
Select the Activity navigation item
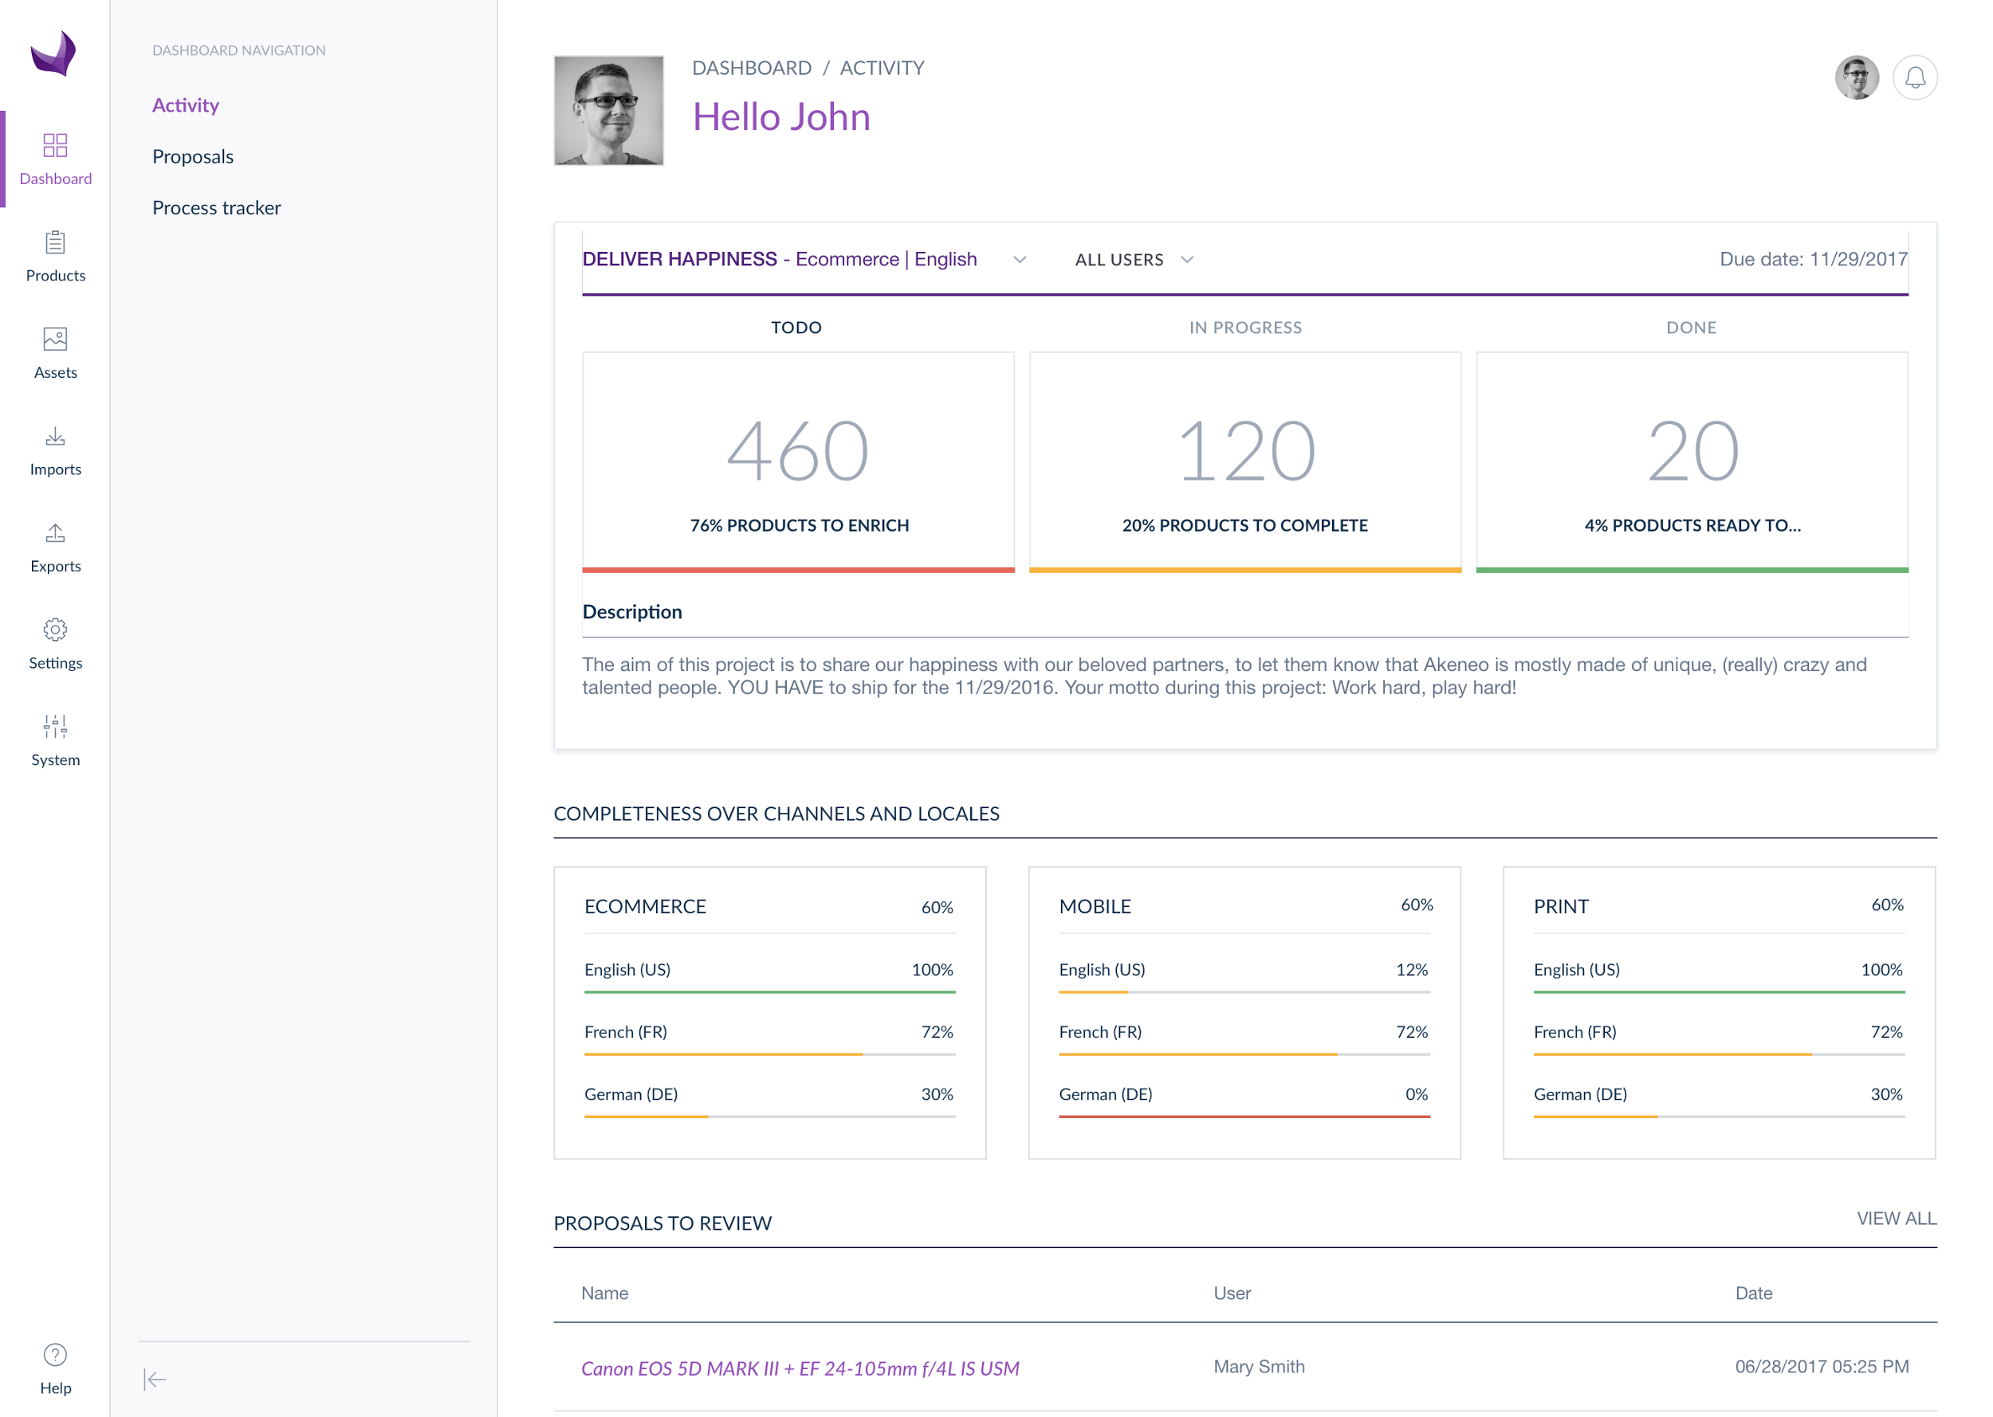pyautogui.click(x=185, y=104)
